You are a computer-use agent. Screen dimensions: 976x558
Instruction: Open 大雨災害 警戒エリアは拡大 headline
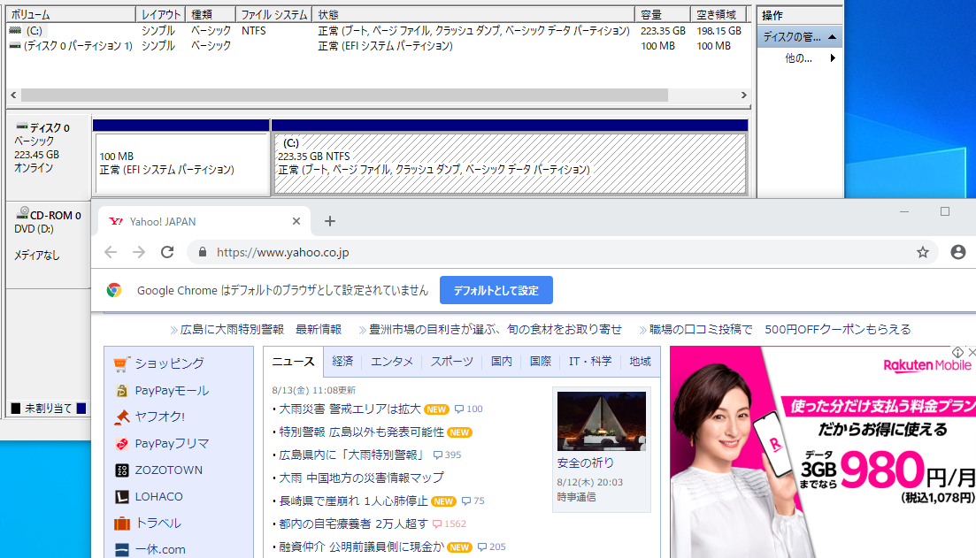[x=350, y=409]
